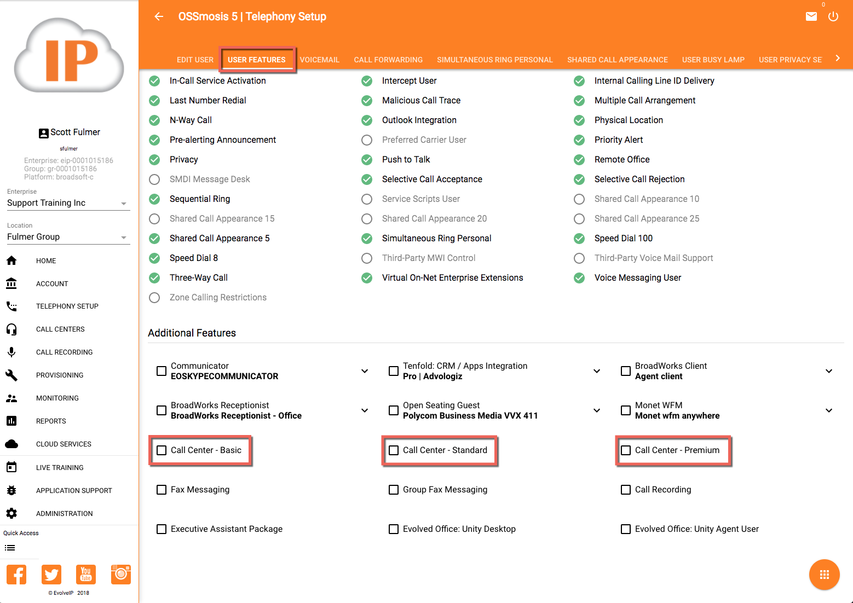Viewport: 853px width, 603px height.
Task: Enable the Call Center - Basic checkbox
Action: (x=162, y=450)
